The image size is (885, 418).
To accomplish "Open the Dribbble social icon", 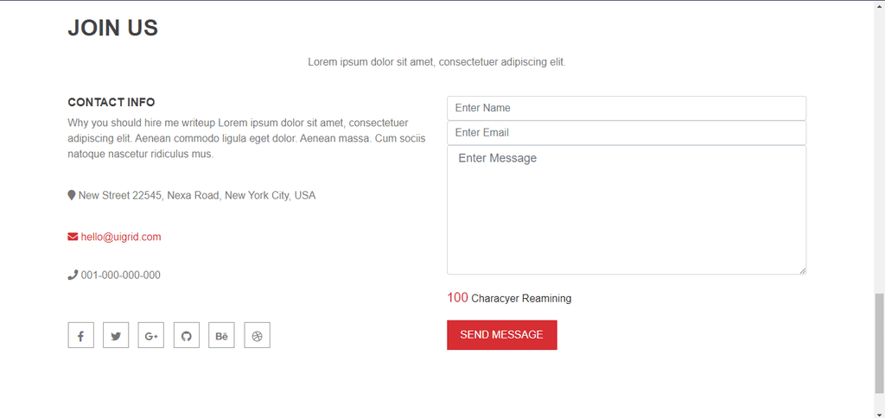I will coord(257,335).
